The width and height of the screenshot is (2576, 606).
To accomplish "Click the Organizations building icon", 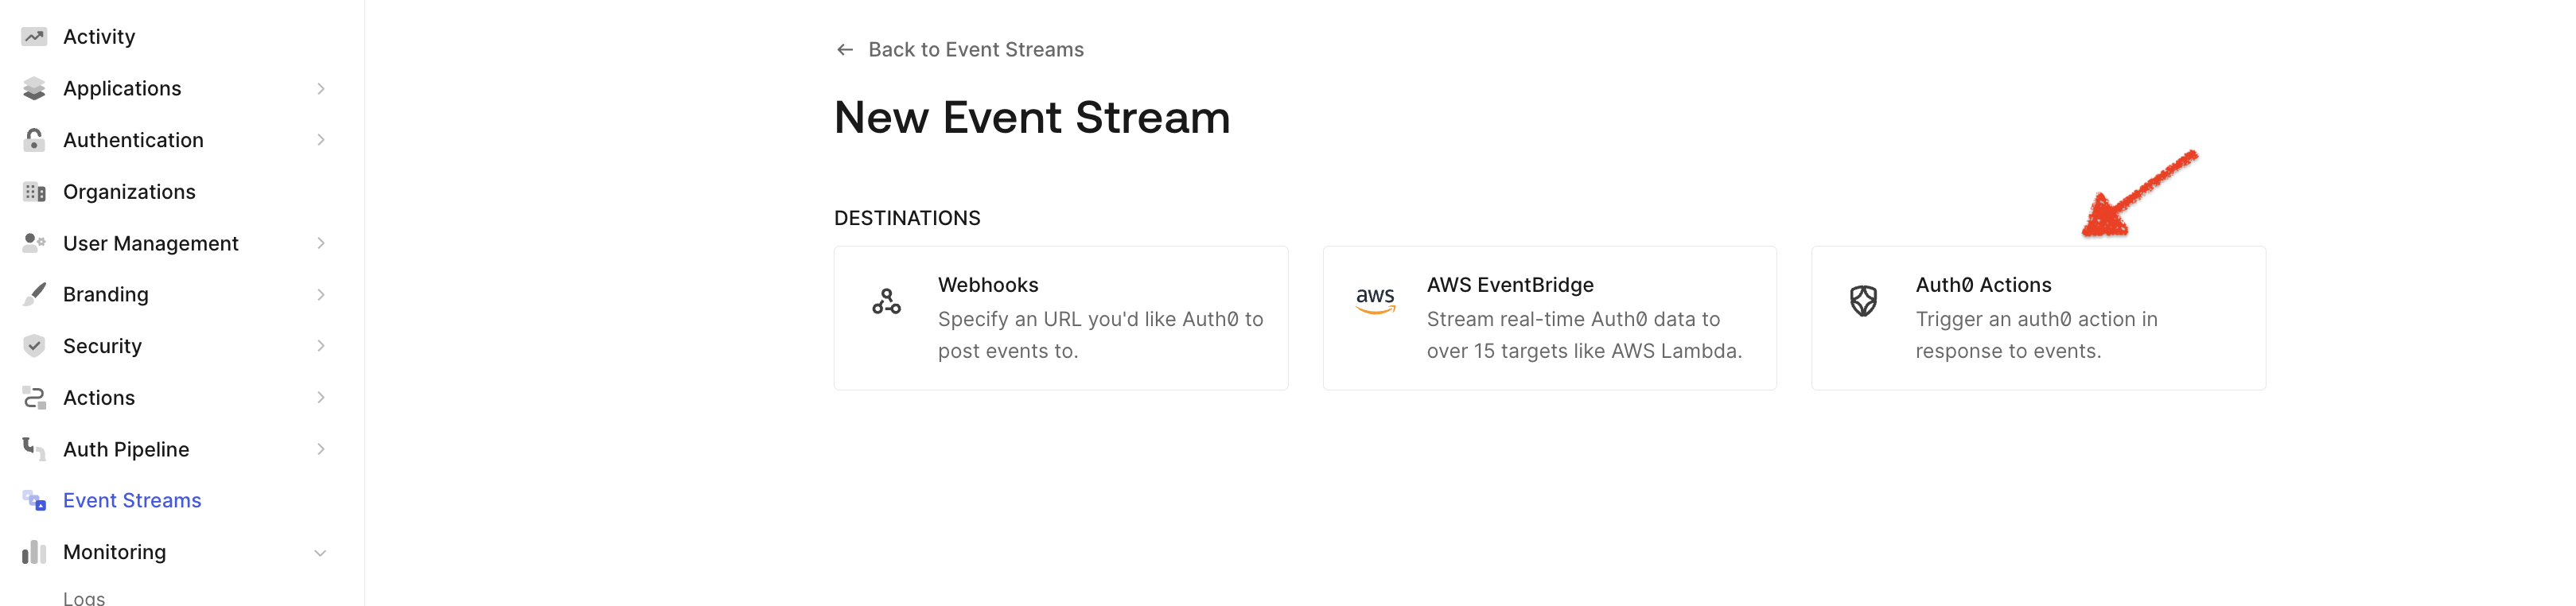I will 34,192.
